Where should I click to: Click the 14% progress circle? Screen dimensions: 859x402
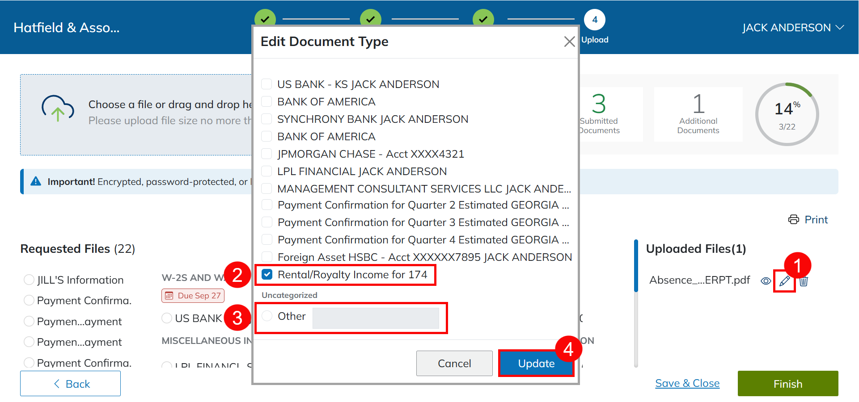tap(787, 114)
